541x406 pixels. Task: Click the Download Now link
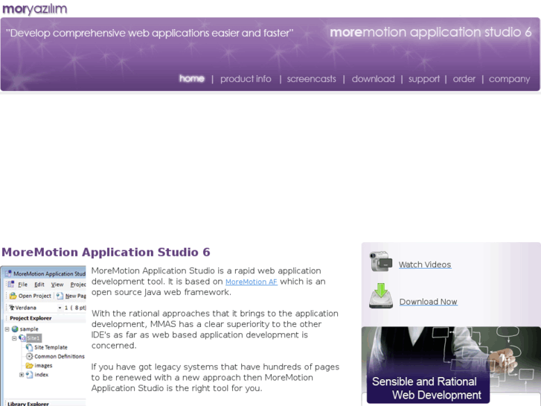[428, 302]
